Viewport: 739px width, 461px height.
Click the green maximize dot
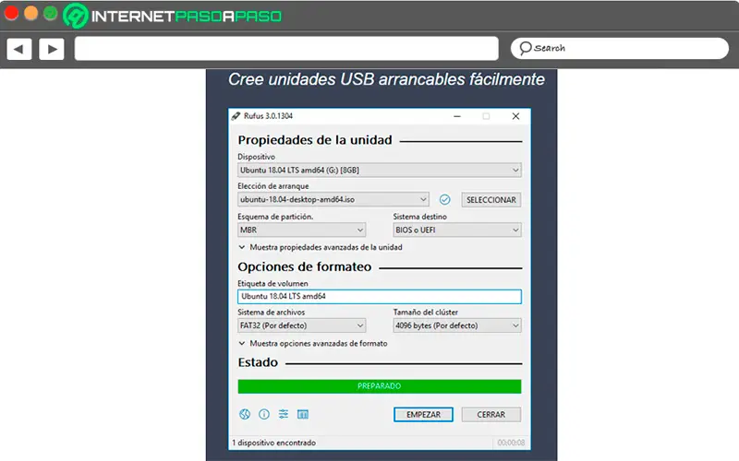pyautogui.click(x=51, y=13)
